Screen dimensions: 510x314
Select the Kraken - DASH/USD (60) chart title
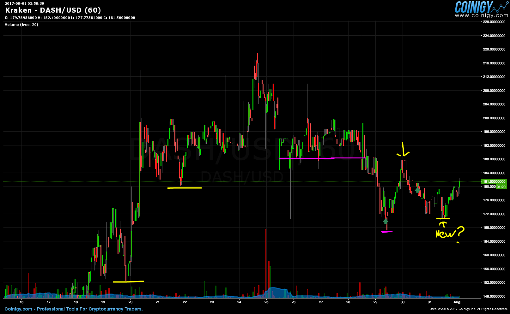click(53, 10)
